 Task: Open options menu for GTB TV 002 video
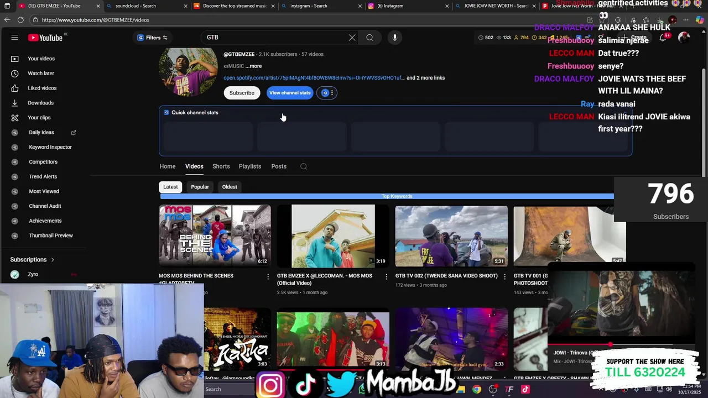click(x=504, y=276)
